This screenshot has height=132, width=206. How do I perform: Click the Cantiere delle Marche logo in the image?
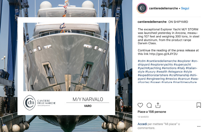pos(40,103)
